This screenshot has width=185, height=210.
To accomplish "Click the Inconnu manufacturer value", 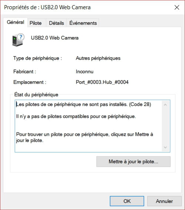I will (85, 72).
